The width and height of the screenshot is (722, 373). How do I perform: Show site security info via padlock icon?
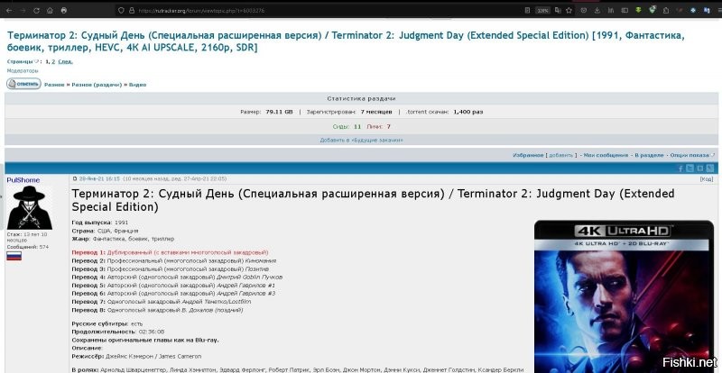click(x=132, y=10)
